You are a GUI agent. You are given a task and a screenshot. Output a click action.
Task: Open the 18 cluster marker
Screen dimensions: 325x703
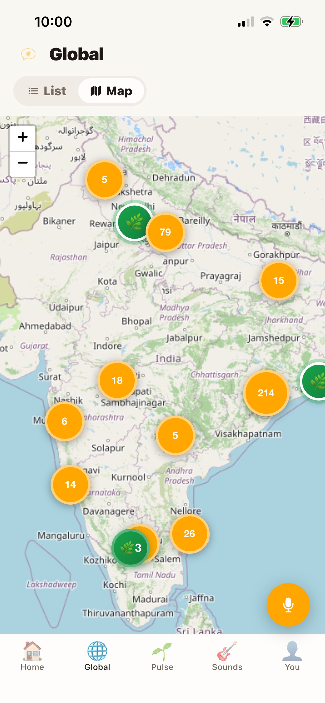pyautogui.click(x=117, y=380)
